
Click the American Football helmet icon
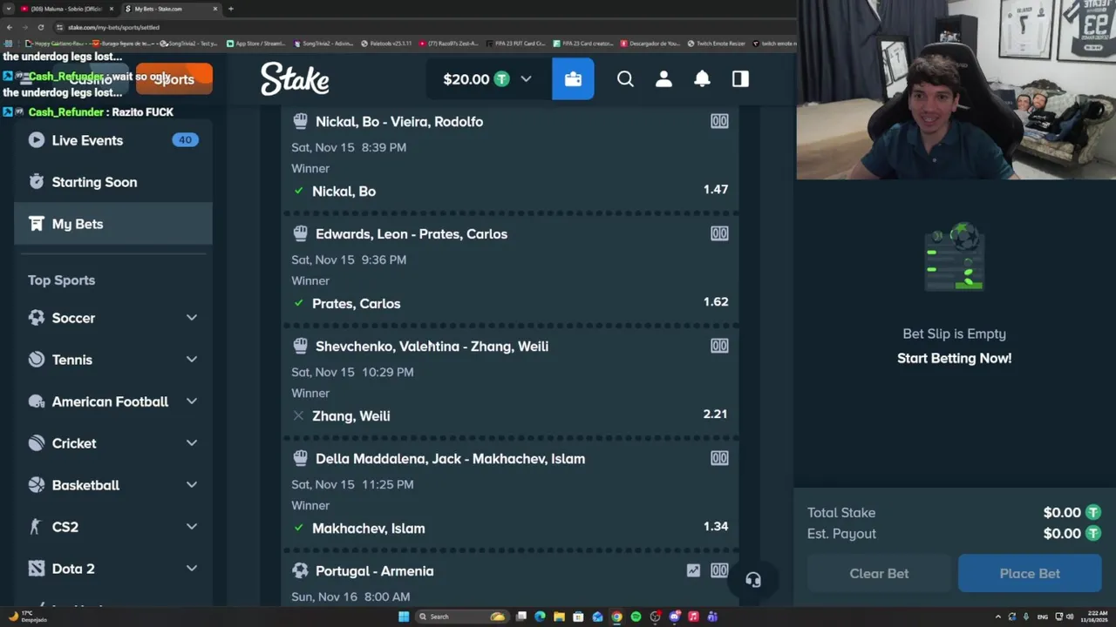[x=36, y=401]
